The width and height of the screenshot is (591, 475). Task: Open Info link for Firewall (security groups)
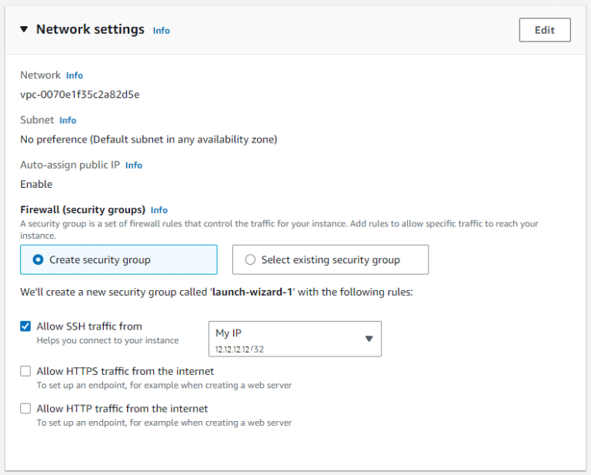(159, 209)
